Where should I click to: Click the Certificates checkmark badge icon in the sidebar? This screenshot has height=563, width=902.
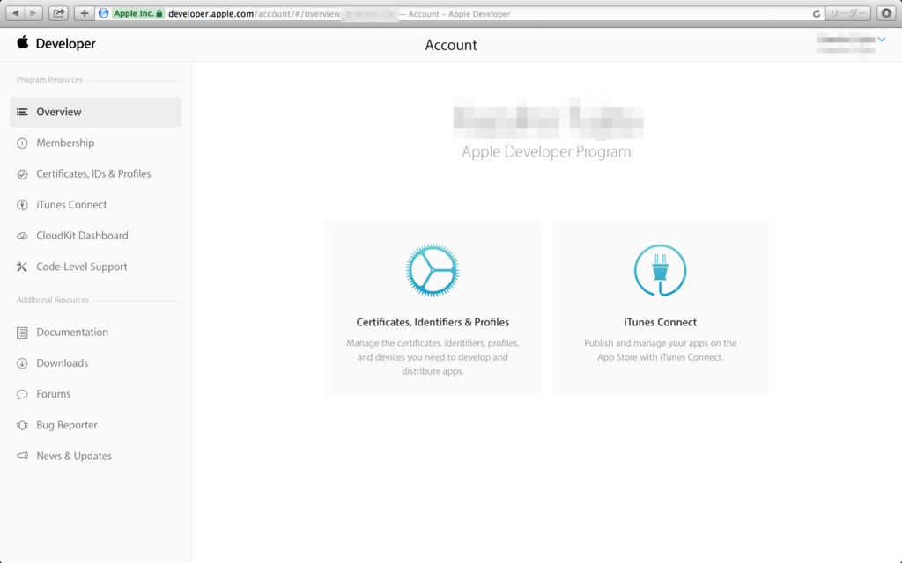click(x=22, y=174)
